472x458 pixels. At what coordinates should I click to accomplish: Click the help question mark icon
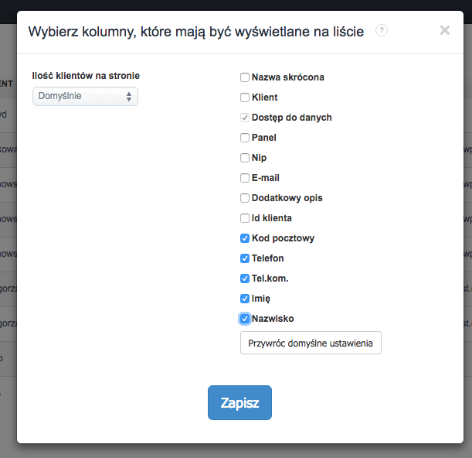pos(382,30)
